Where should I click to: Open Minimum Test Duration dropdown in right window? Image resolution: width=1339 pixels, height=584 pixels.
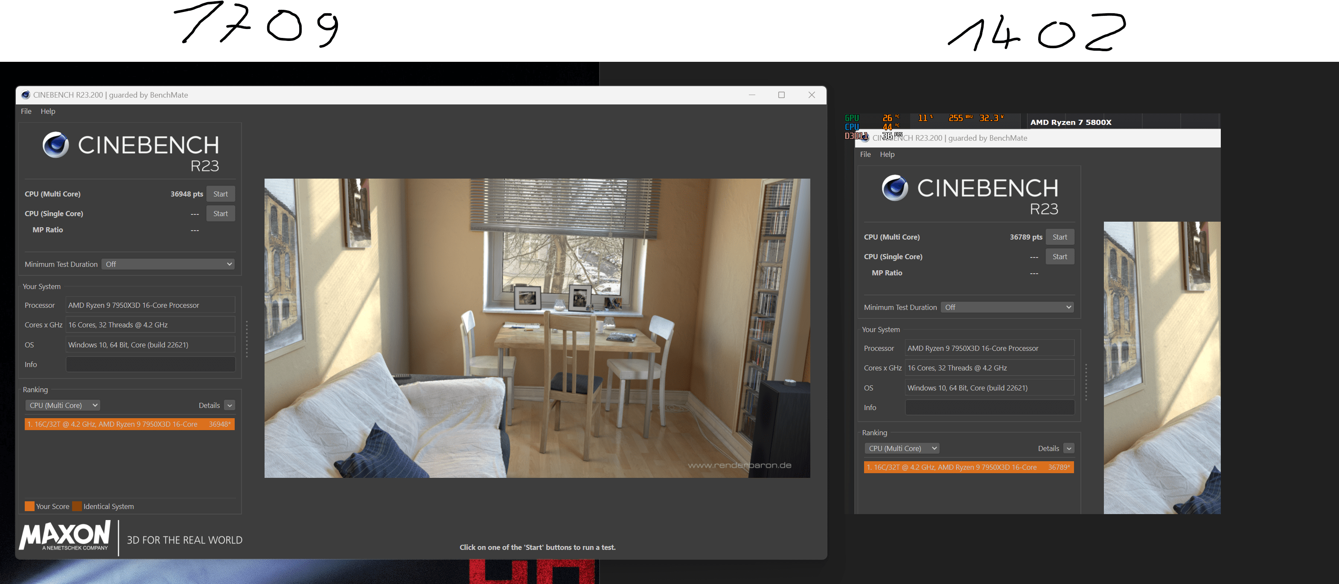1007,307
